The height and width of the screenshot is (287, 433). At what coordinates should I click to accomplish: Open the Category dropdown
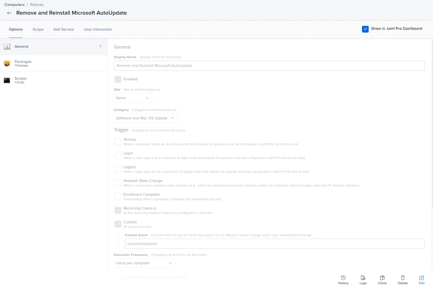tap(145, 118)
